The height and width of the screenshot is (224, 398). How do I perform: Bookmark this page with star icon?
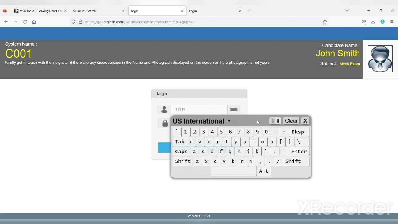tap(325, 22)
